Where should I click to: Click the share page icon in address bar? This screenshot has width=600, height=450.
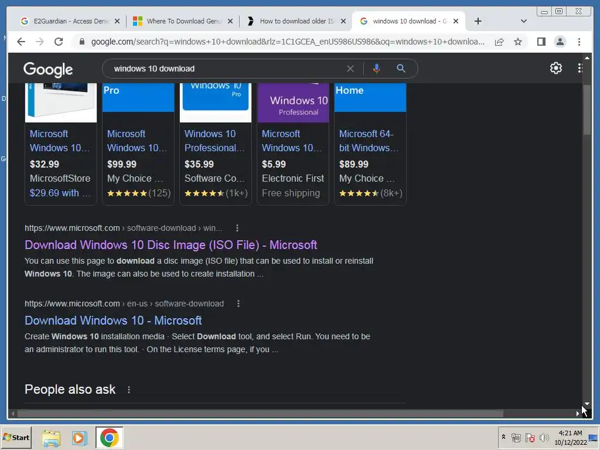(499, 42)
